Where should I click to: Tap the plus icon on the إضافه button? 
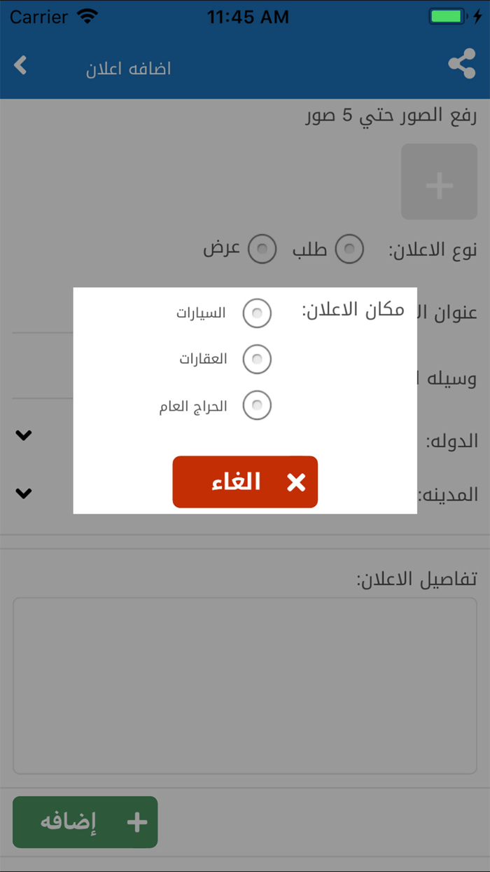click(137, 822)
